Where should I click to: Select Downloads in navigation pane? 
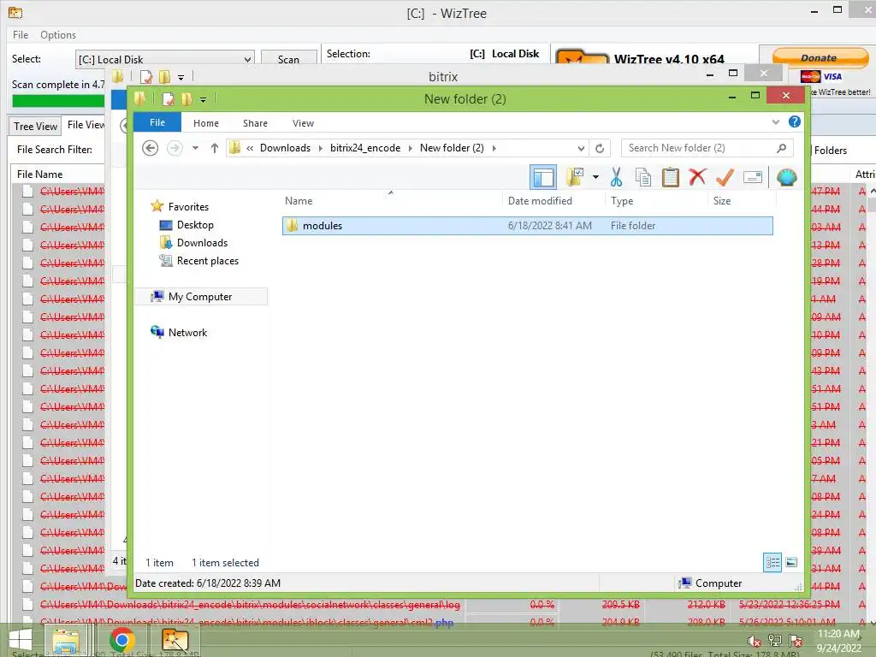coord(202,242)
